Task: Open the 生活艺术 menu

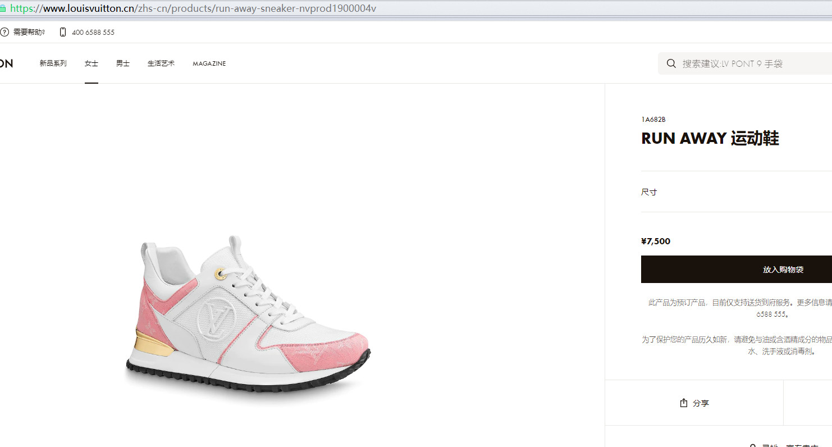Action: pos(161,63)
